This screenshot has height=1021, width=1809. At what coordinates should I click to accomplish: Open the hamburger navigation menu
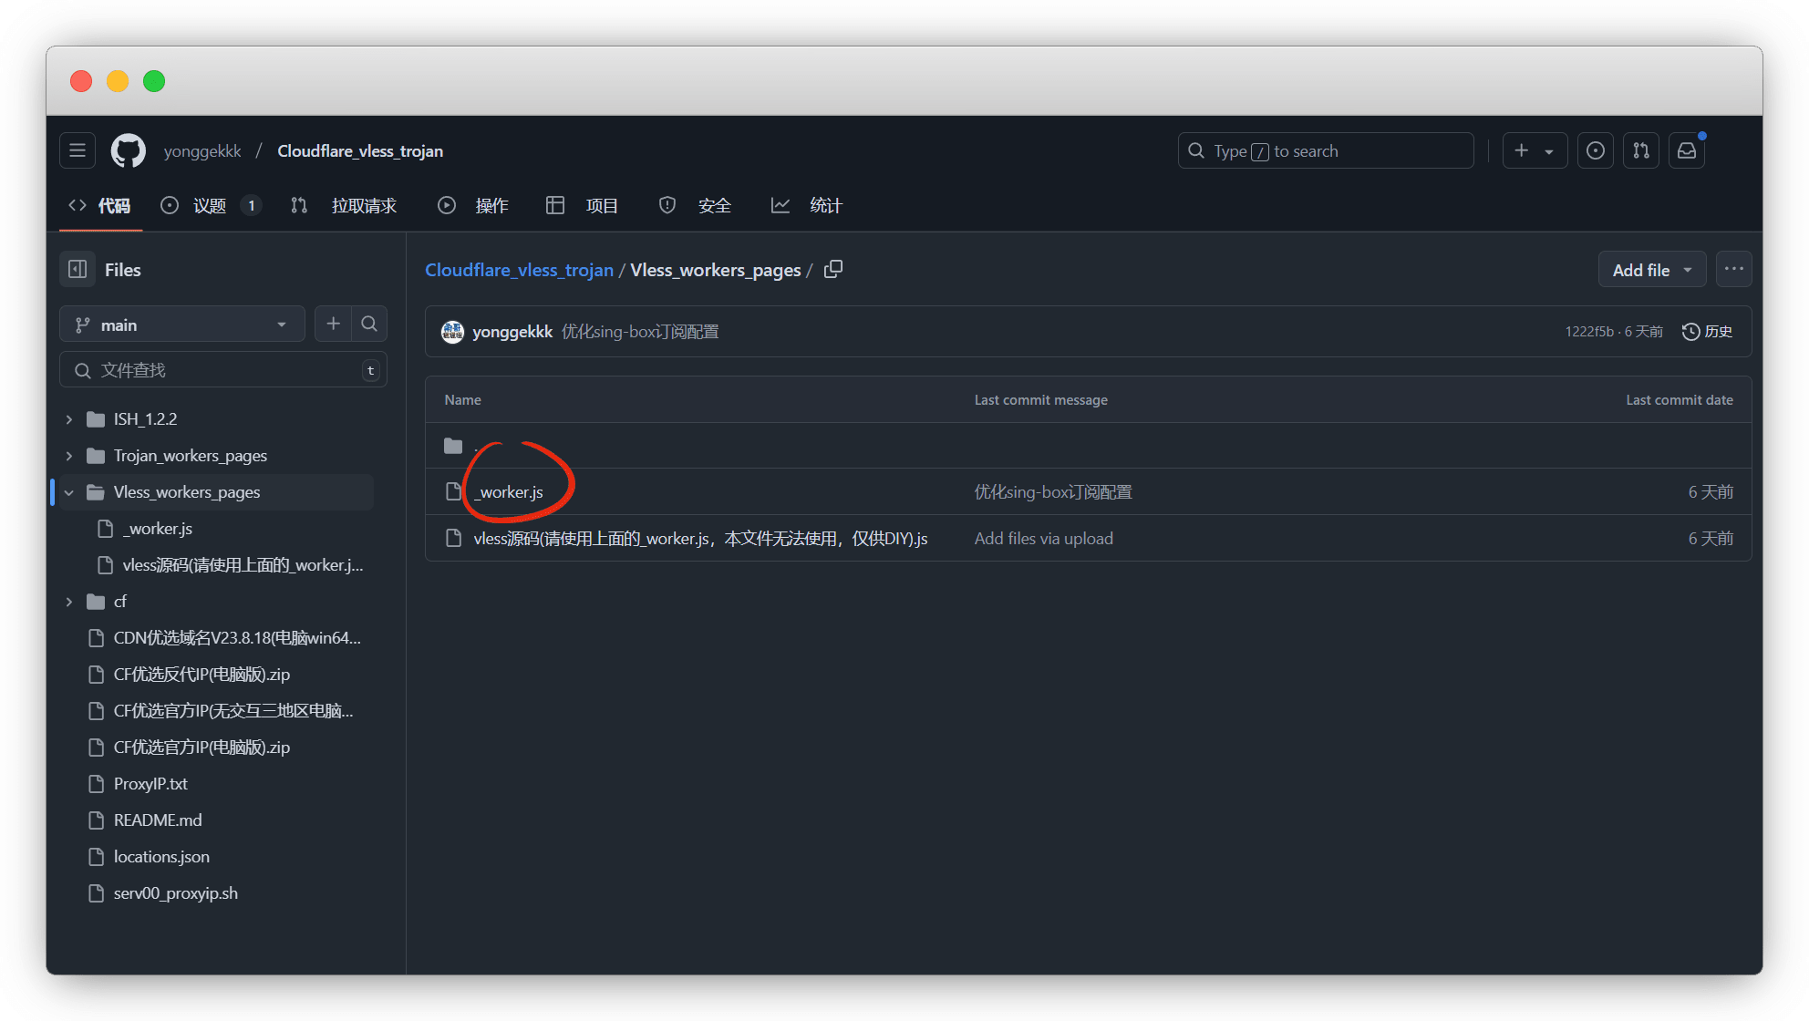[x=78, y=151]
